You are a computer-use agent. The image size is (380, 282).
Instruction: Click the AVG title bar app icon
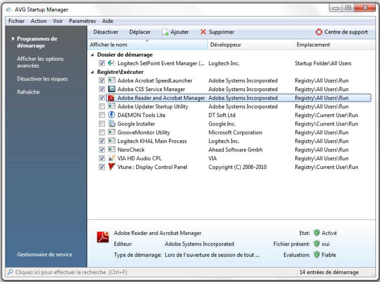point(9,10)
